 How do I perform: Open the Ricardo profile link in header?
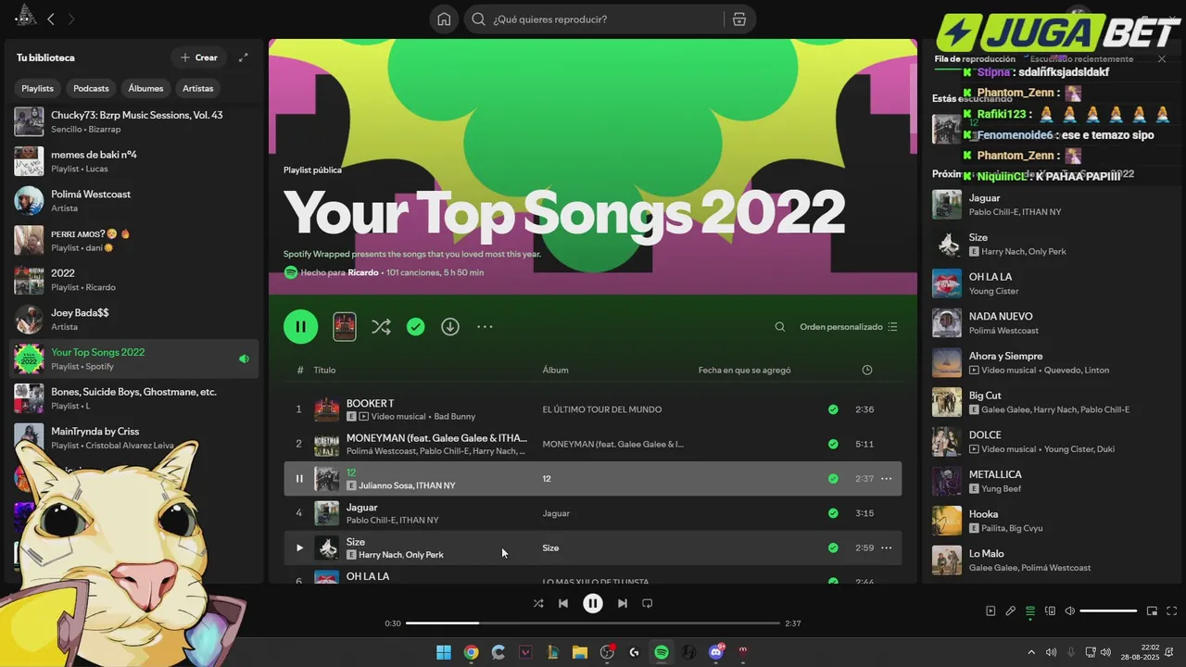click(x=363, y=272)
